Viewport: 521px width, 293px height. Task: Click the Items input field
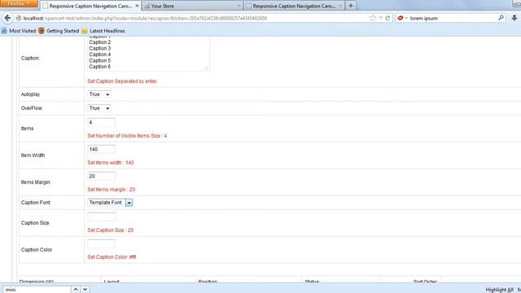point(101,122)
